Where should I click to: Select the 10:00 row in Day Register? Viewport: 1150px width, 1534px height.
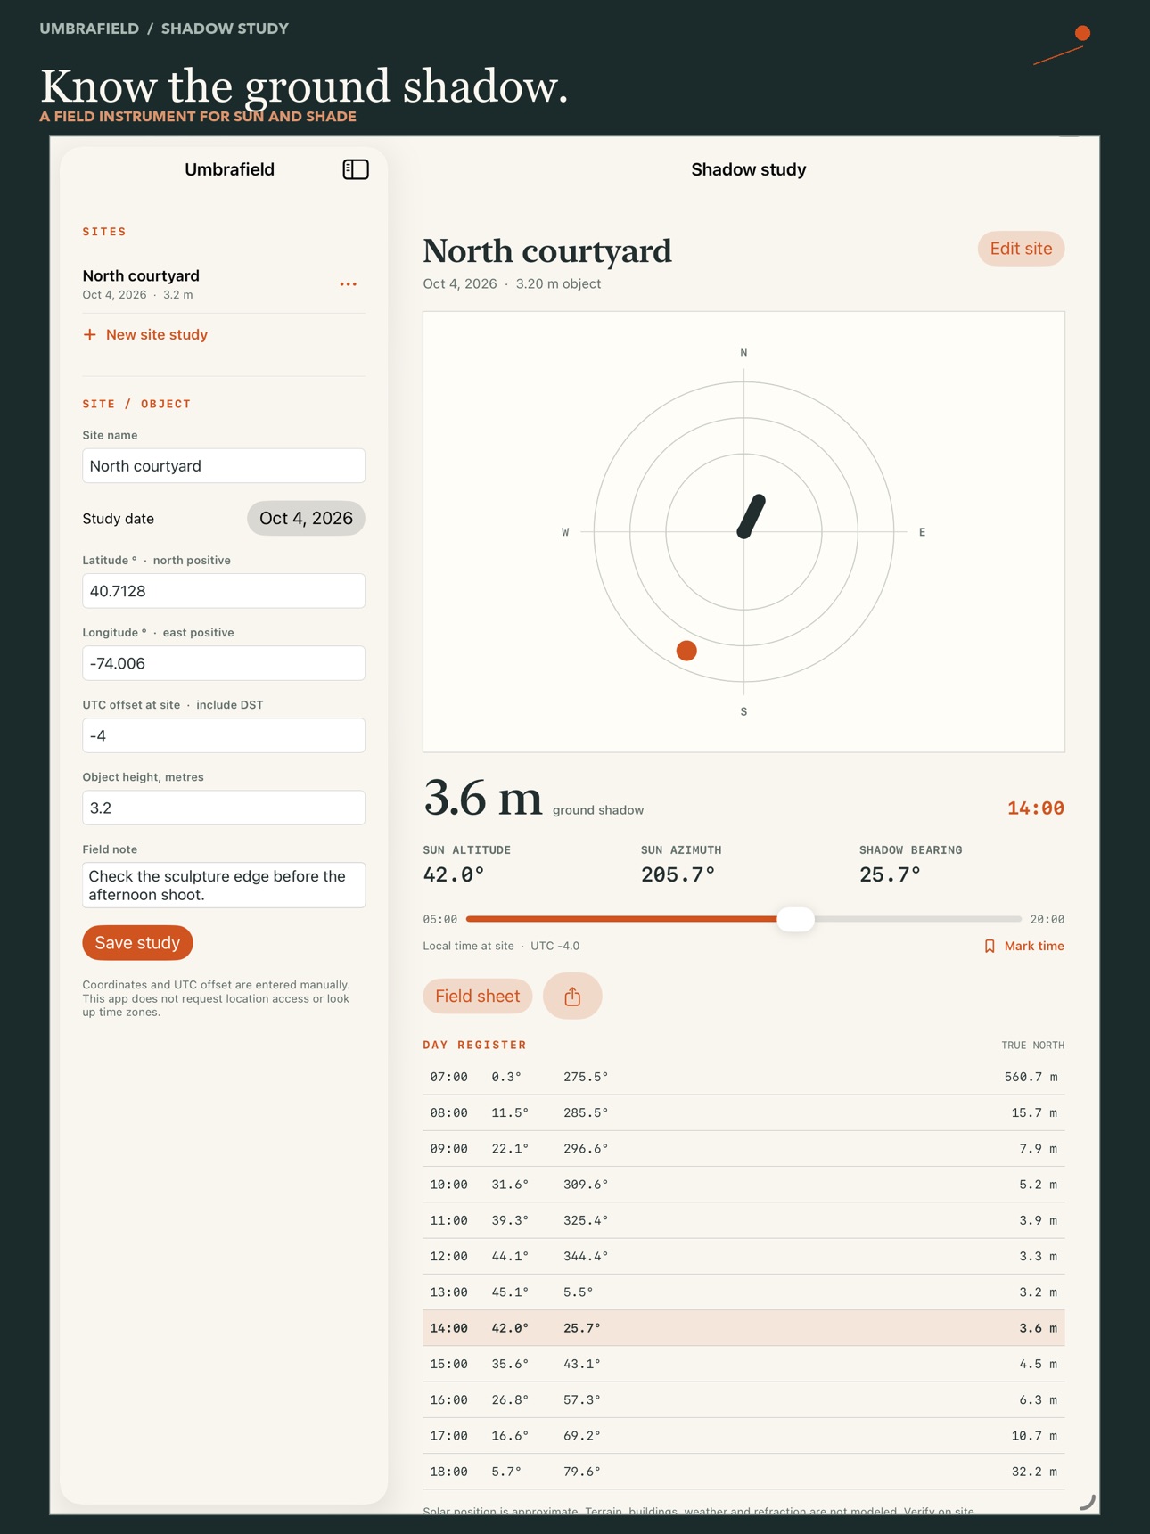point(743,1185)
